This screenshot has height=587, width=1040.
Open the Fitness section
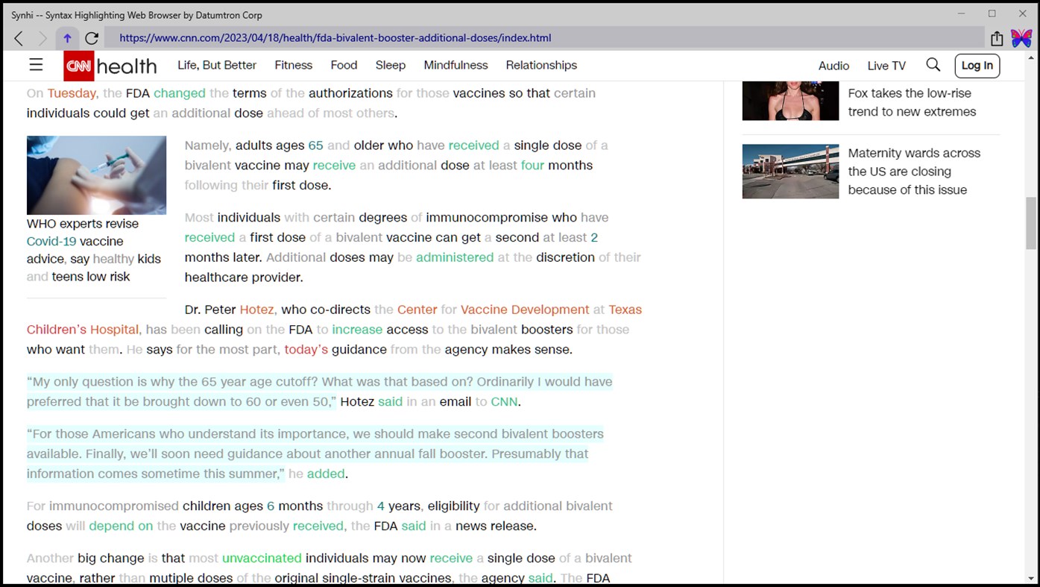tap(293, 66)
